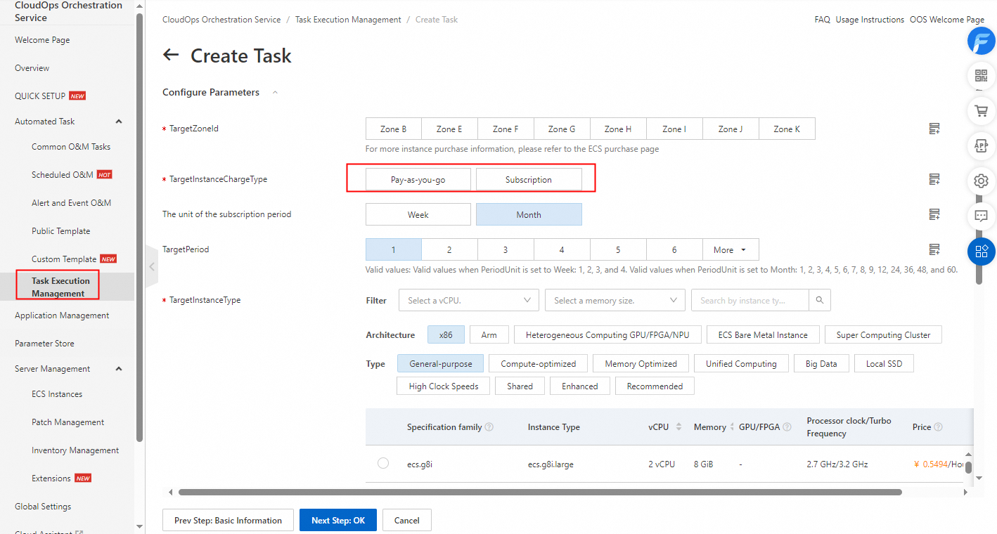Filter type by Compute-optimized
The height and width of the screenshot is (534, 997).
coord(539,364)
